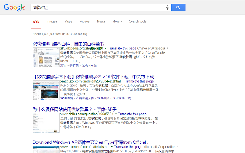The image size is (245, 153).
Task: Open the 软件截图 sitelink
Action: (x=103, y=98)
